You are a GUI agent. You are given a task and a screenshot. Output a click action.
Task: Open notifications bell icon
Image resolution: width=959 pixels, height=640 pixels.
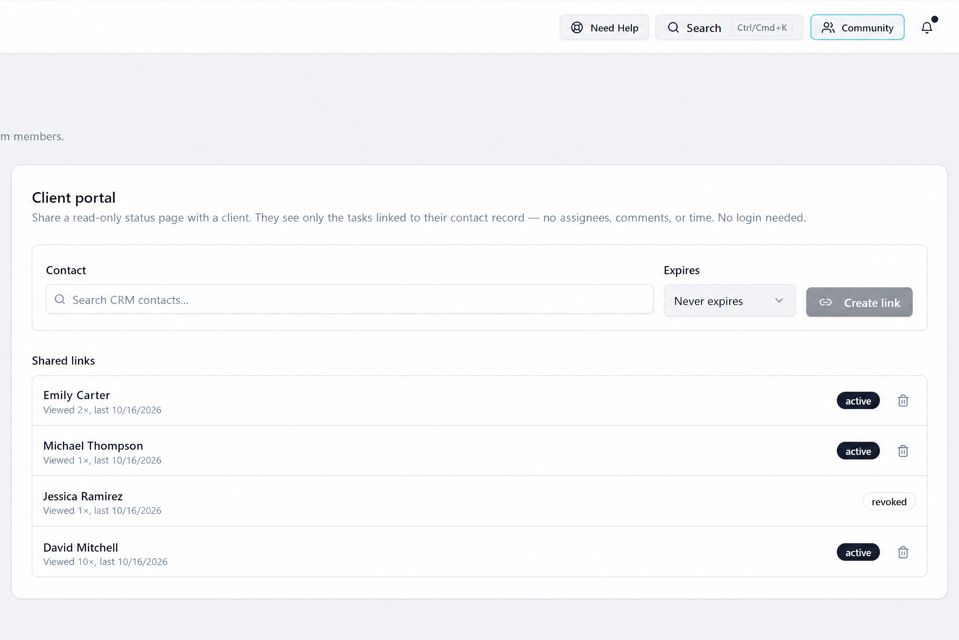(926, 27)
